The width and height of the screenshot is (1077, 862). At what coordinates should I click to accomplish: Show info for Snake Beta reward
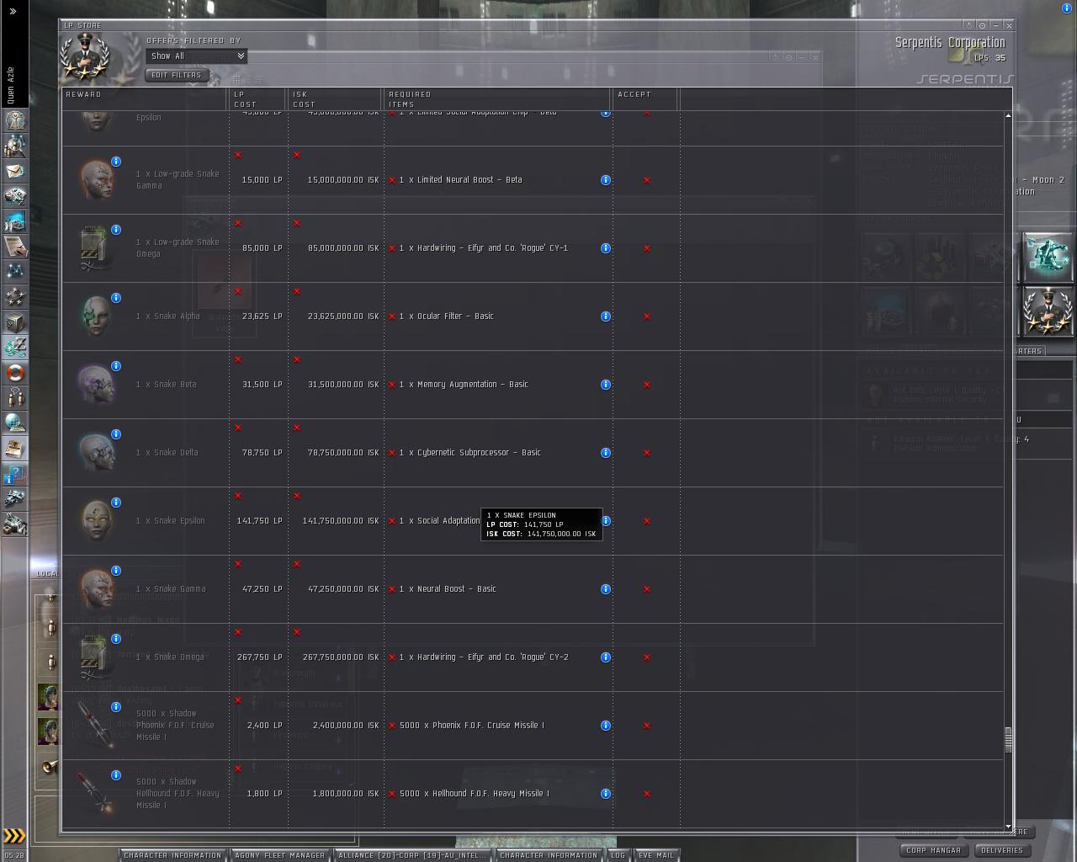click(x=116, y=366)
